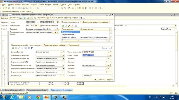Click the Find magnifier icon in main toolbar
Image resolution: width=179 pixels, height=100 pixels.
click(38, 8)
